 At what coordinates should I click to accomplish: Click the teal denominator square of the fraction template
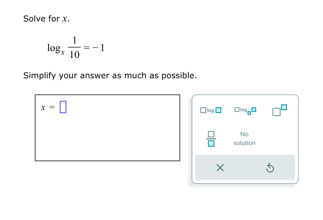point(211,143)
